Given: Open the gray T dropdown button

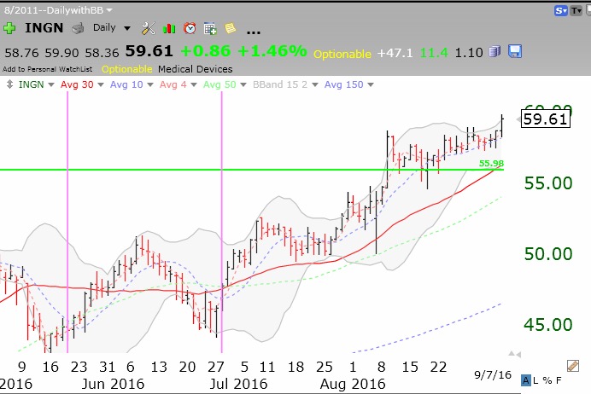Looking at the screenshot, I should (576, 11).
